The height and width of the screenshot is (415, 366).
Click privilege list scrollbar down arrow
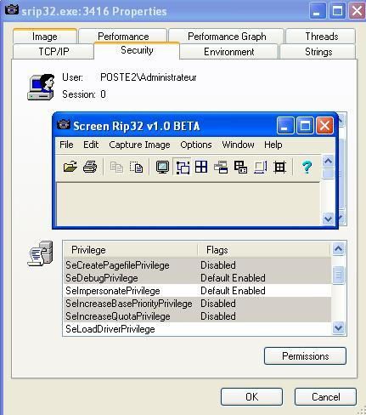click(338, 328)
